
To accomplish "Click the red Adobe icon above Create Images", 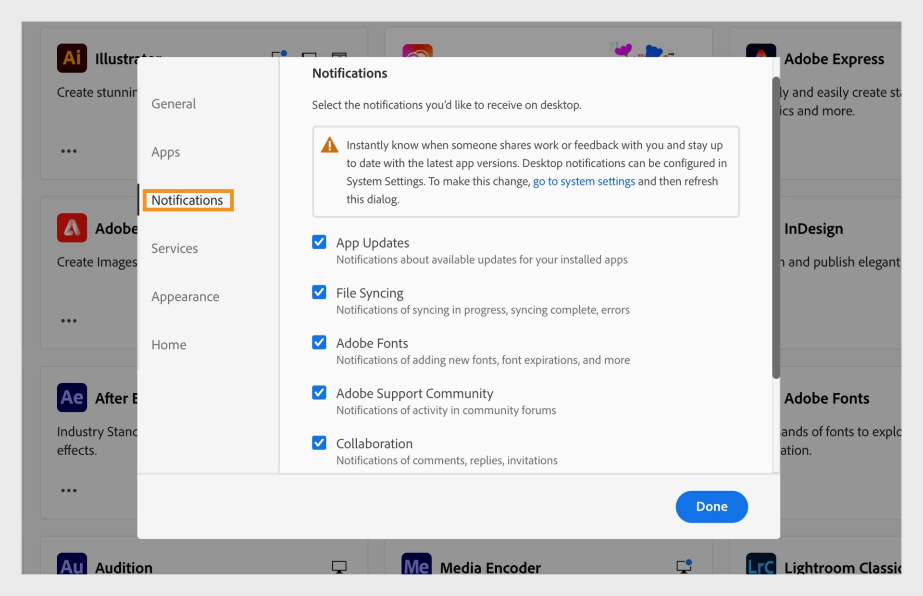I will coord(71,227).
